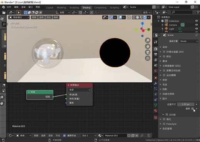The width and height of the screenshot is (200, 142).
Task: Enable Freestyle checkbox
Action: (x=164, y=124)
